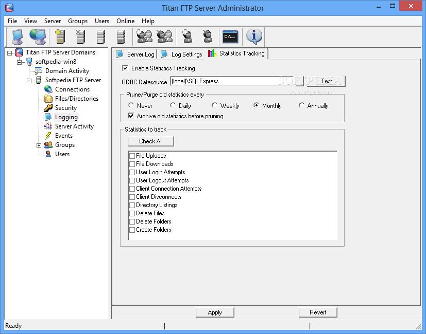
Task: Check the File Uploads statistic
Action: 132,156
